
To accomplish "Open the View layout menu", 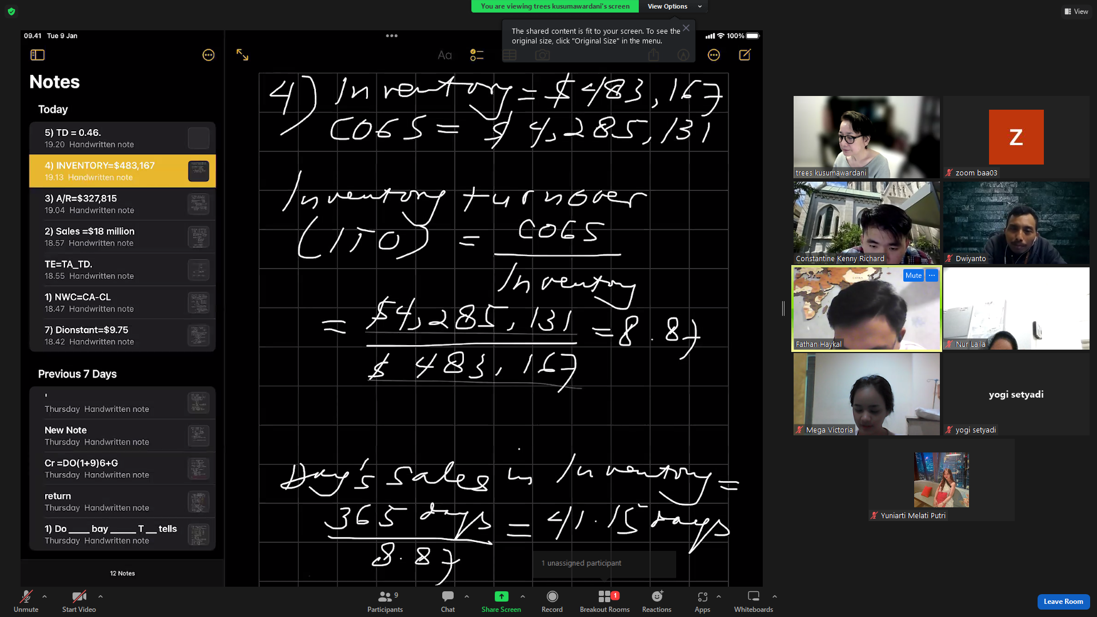I will point(1076,11).
